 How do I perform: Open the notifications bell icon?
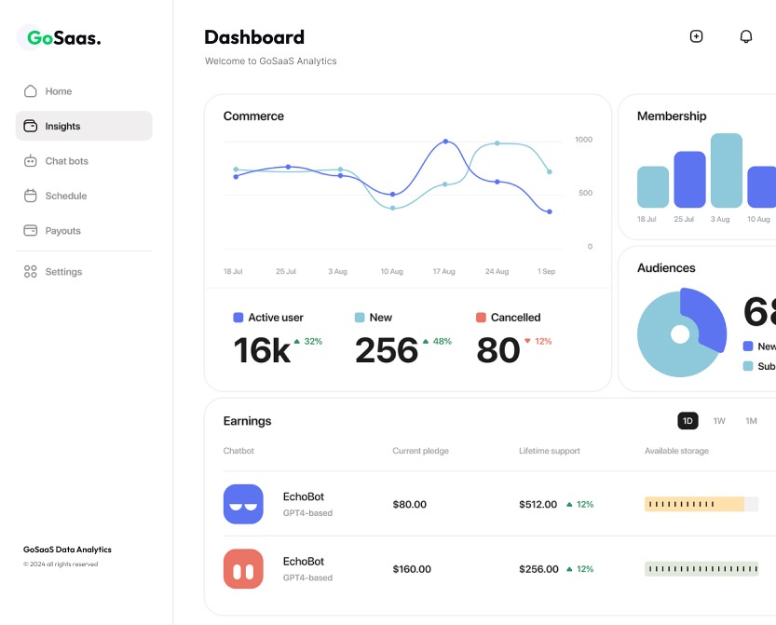click(x=745, y=36)
